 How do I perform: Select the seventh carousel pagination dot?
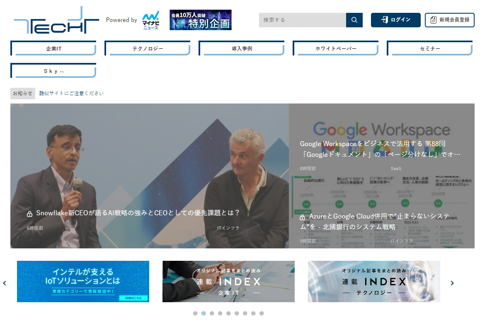[245, 313]
